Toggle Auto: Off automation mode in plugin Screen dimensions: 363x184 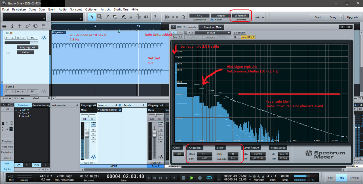177,37
